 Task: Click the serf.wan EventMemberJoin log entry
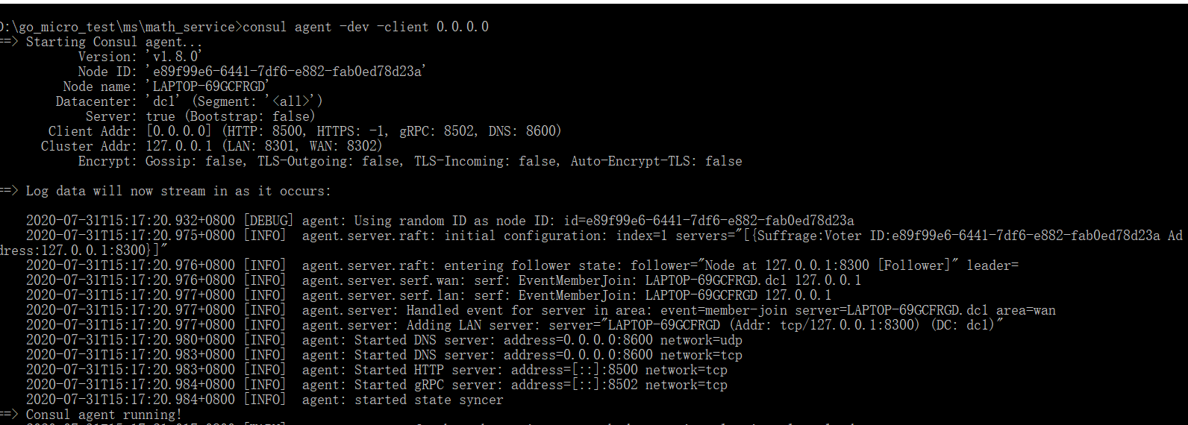(581, 280)
